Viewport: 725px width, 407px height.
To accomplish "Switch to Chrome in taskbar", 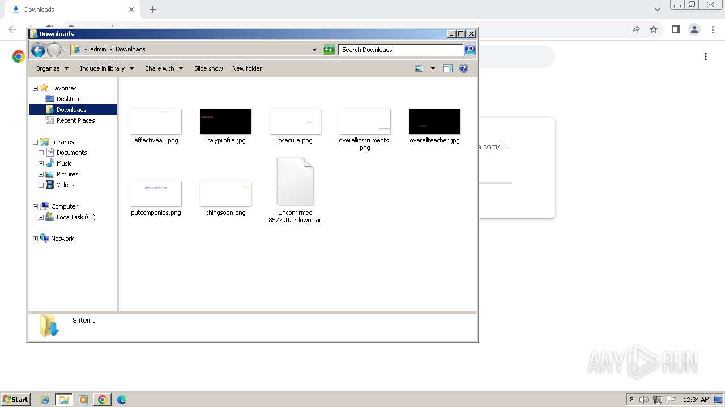I will 102,400.
